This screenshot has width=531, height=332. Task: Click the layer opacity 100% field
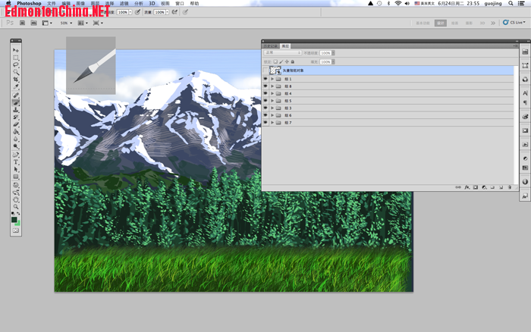325,53
